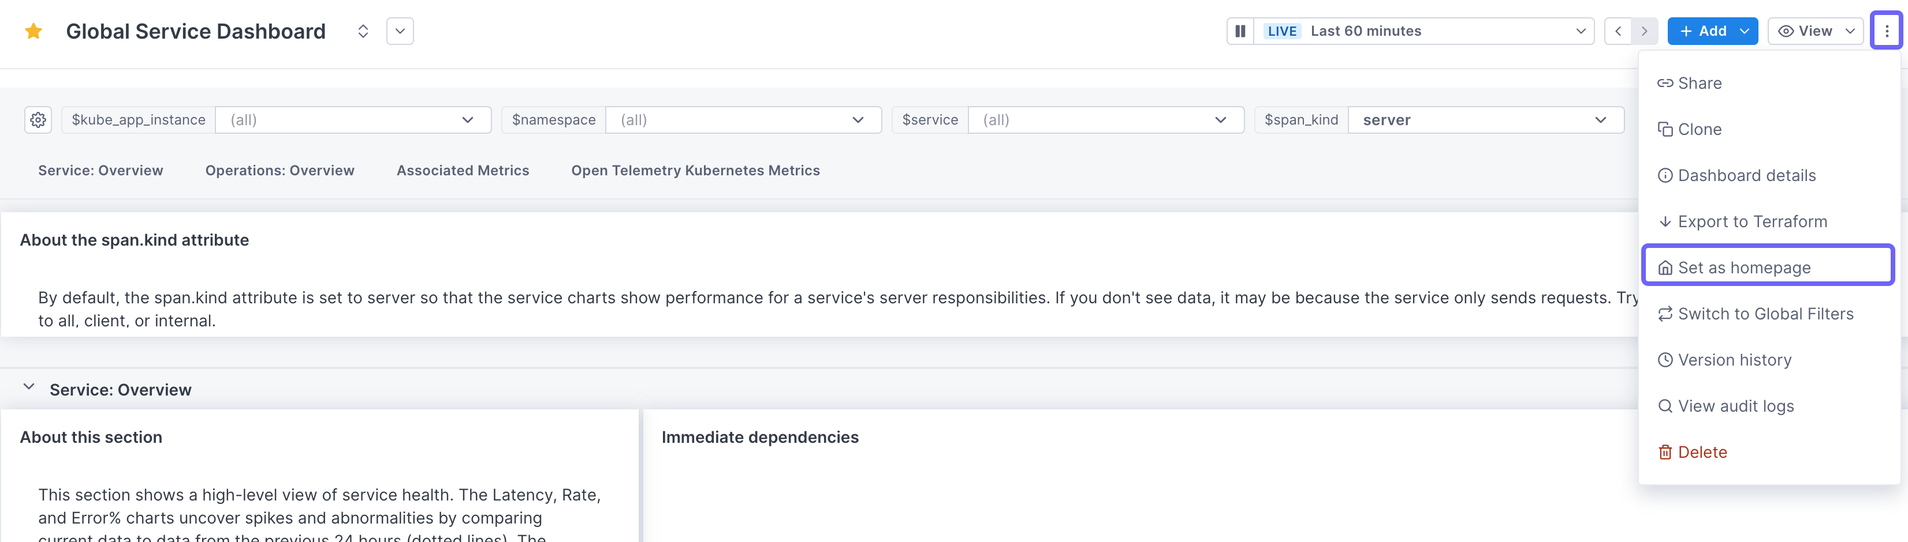Open variable settings gear icon
1908x542 pixels.
coord(39,120)
